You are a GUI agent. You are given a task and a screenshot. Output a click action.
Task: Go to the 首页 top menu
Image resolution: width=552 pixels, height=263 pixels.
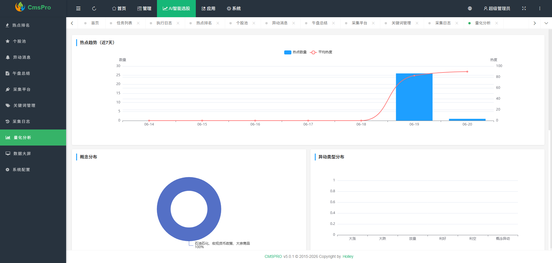pyautogui.click(x=119, y=9)
